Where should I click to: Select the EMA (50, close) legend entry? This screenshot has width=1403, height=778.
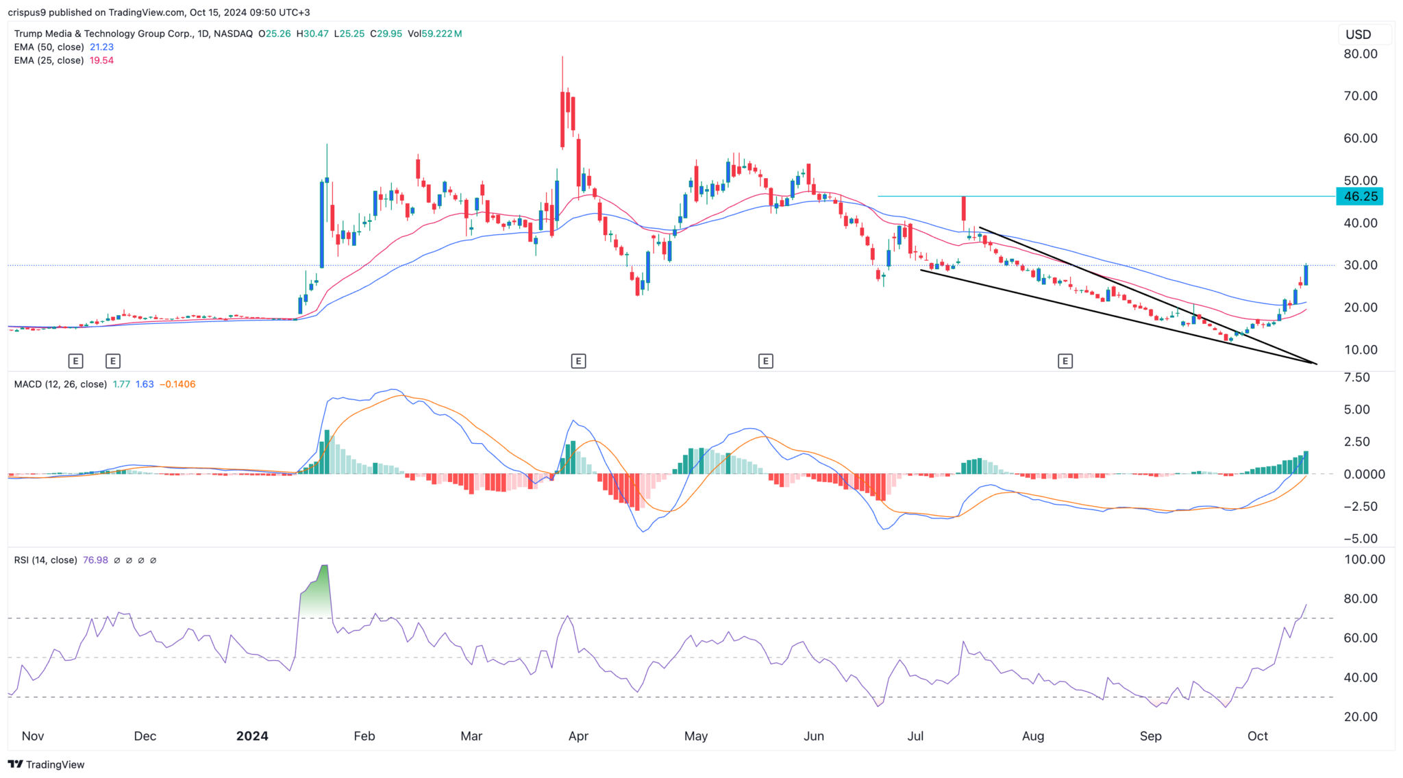(x=49, y=47)
